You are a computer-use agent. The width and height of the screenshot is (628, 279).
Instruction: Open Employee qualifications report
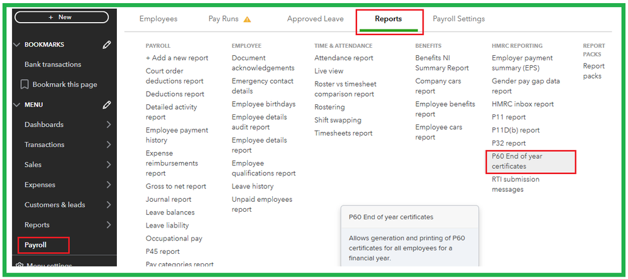(263, 168)
